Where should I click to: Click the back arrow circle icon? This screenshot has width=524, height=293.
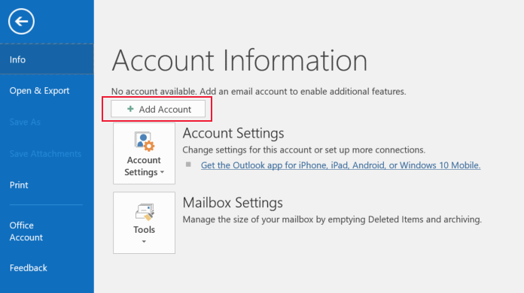pyautogui.click(x=21, y=22)
